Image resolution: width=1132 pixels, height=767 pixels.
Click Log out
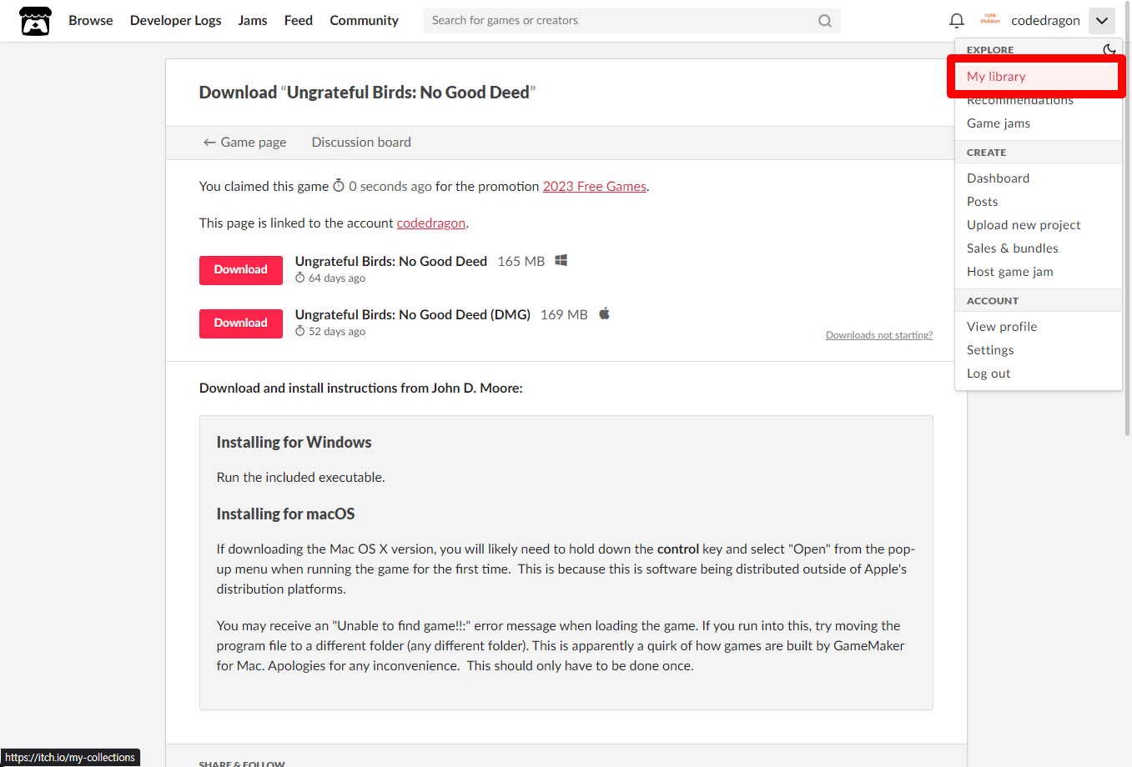click(989, 373)
